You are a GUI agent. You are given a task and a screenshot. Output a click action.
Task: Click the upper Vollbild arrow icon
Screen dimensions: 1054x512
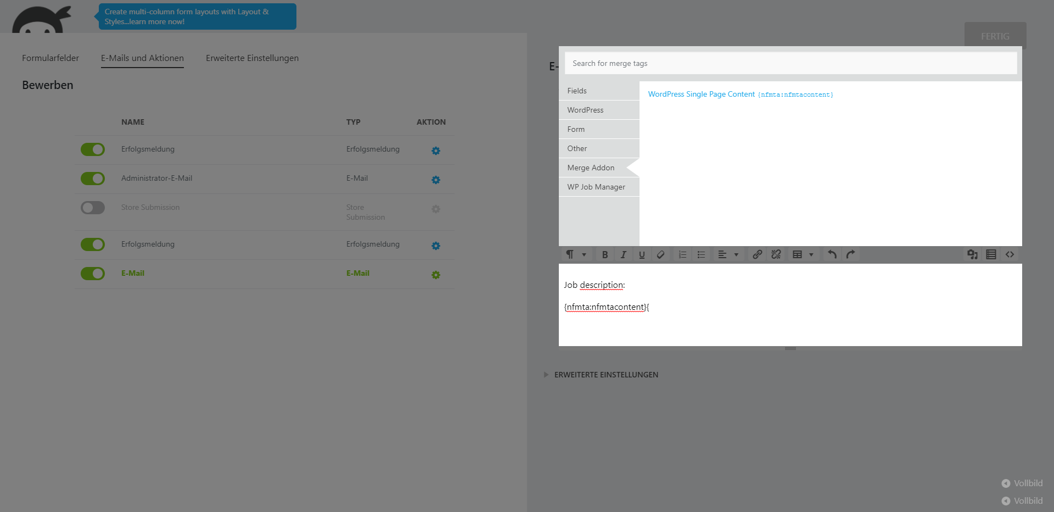1006,483
